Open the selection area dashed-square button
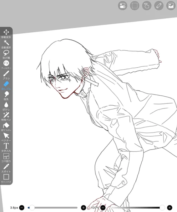This screenshot has height=212, width=177. pyautogui.click(x=134, y=6)
